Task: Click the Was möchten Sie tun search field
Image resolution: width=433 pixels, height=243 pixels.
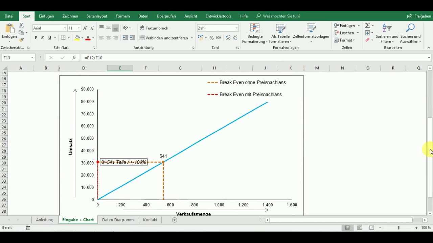Action: pos(281,16)
